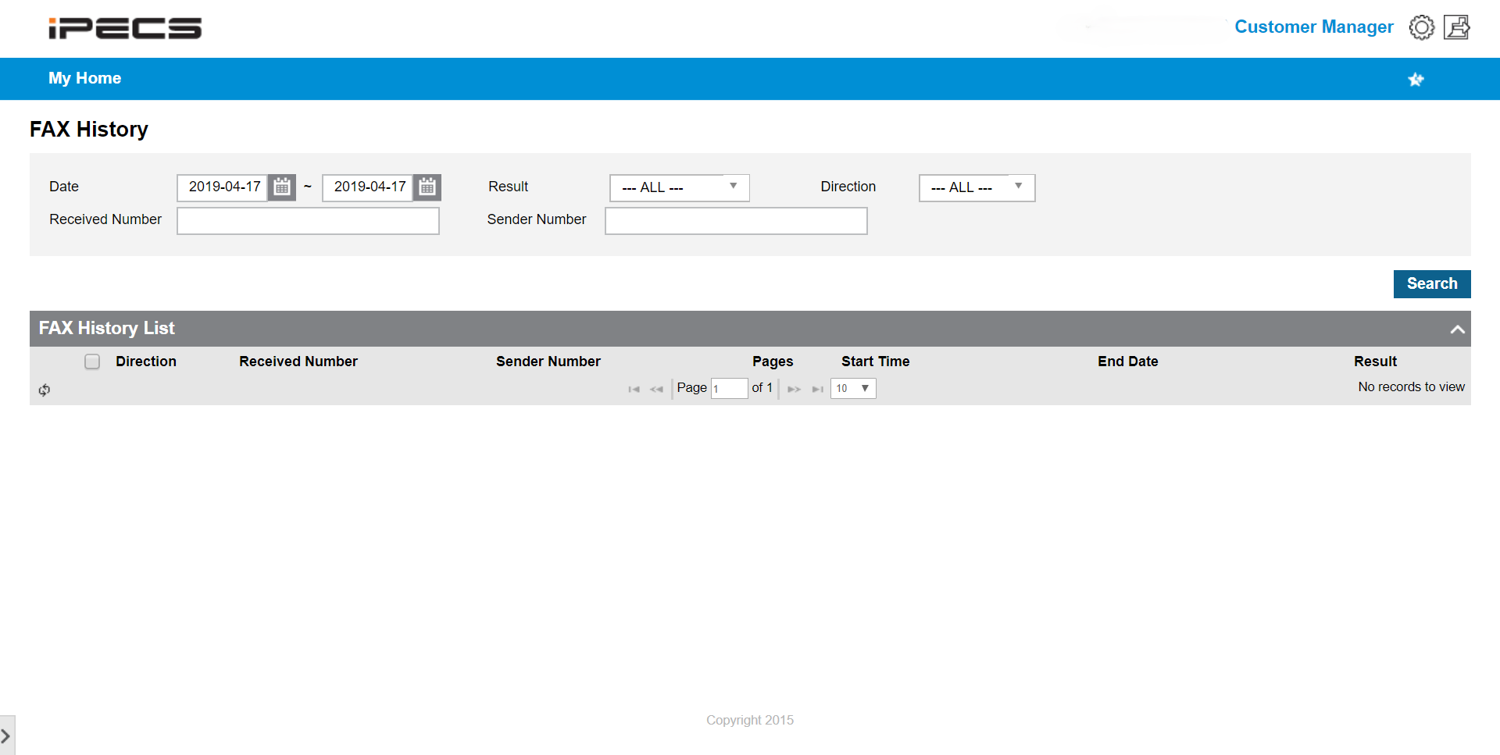Sort by the Direction column header
Image resolution: width=1500 pixels, height=755 pixels.
(x=146, y=361)
